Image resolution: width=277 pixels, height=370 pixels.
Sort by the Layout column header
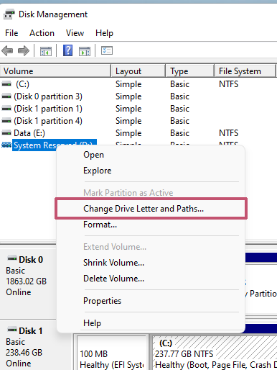click(x=138, y=71)
